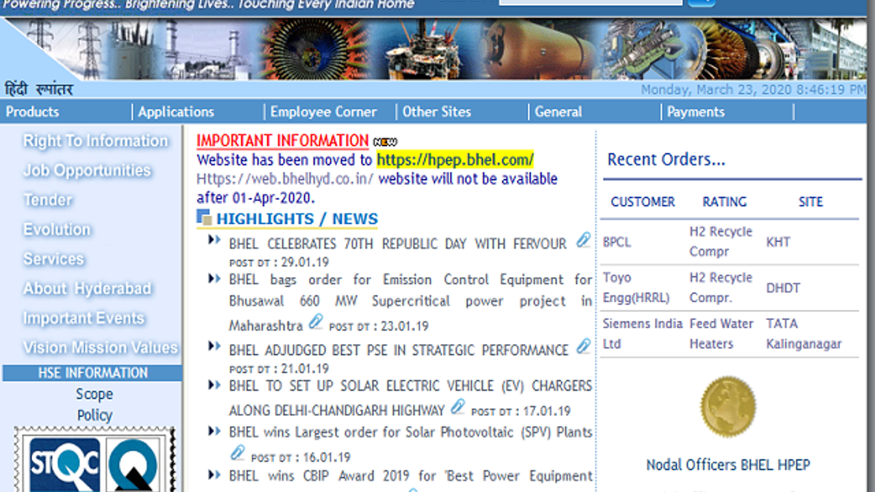Open attachment icon for Solar EV chargers news
Viewport: 875px width, 492px height.
click(x=458, y=407)
